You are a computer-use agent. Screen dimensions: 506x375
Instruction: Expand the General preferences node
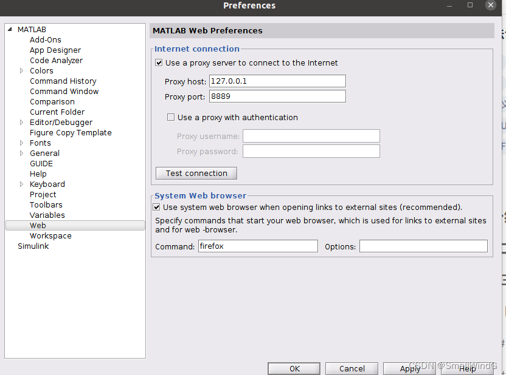click(22, 154)
